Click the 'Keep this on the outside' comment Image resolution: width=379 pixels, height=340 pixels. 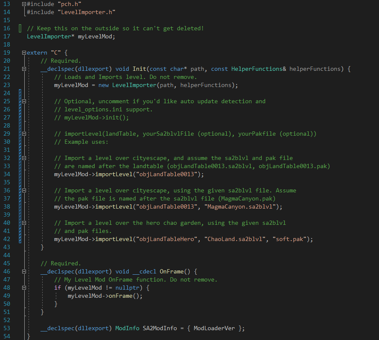[x=115, y=28]
